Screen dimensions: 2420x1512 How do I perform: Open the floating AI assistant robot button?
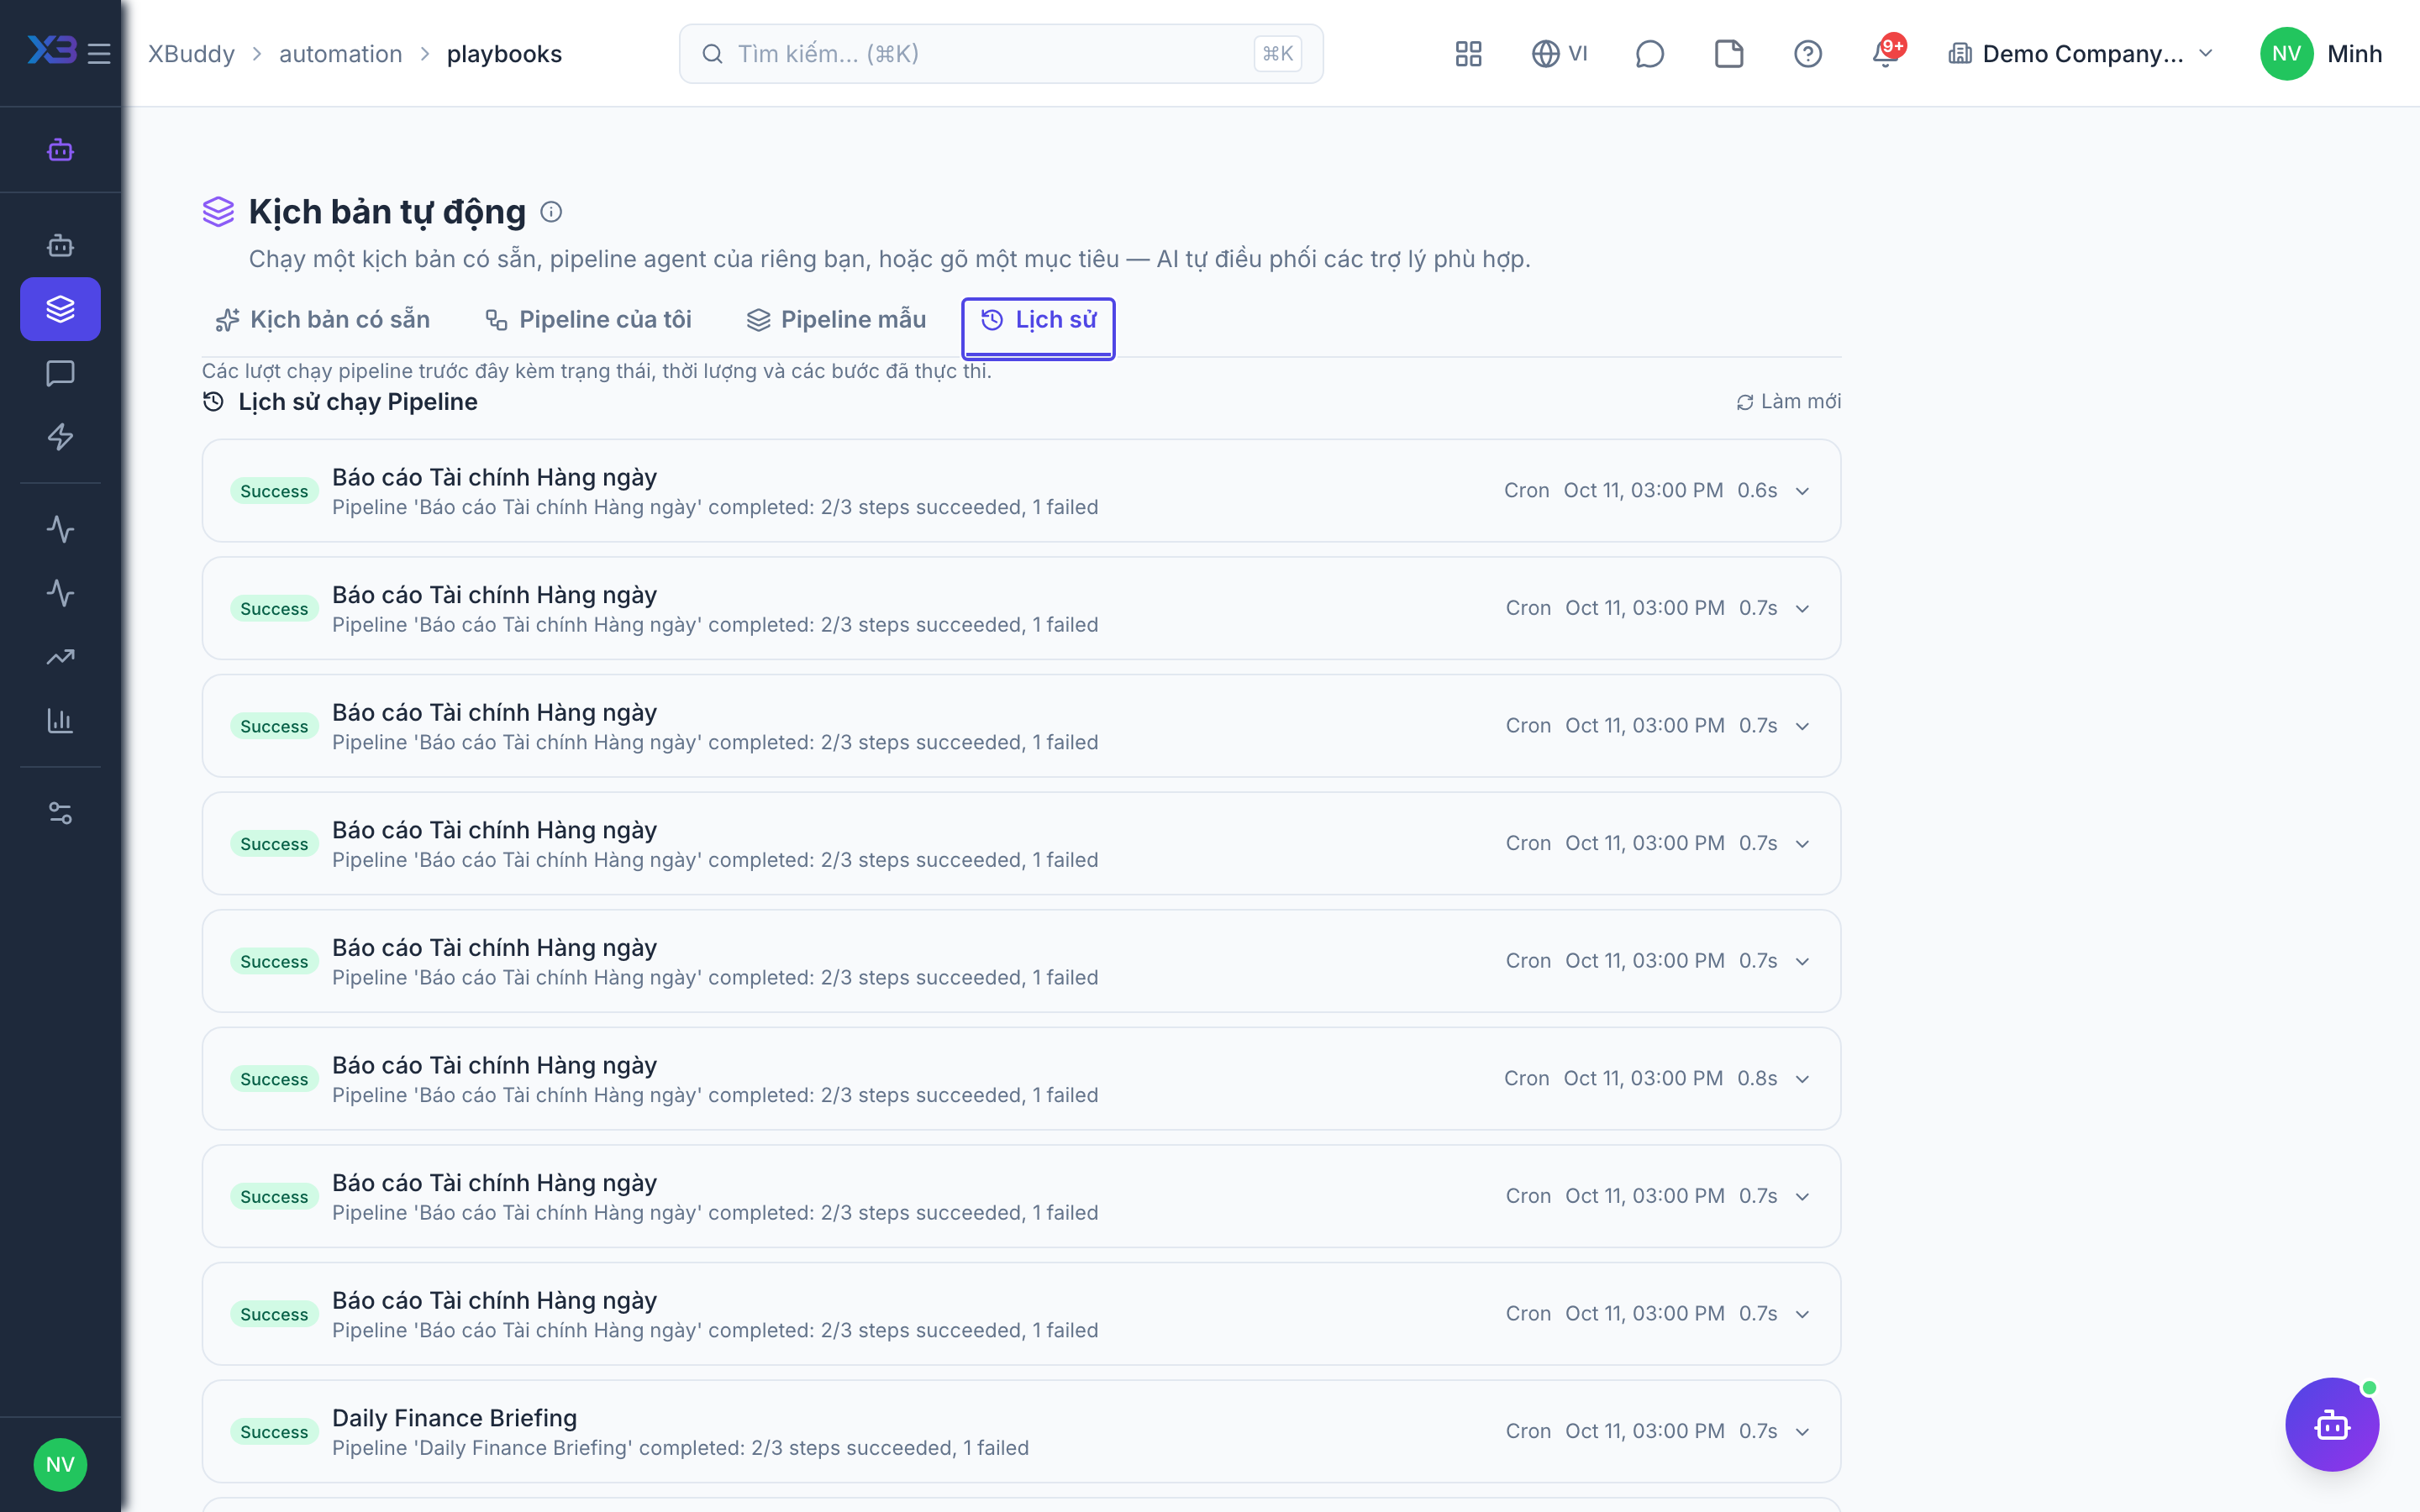click(x=2332, y=1424)
